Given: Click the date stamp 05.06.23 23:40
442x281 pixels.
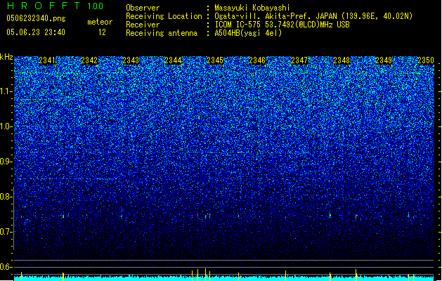Looking at the screenshot, I should pyautogui.click(x=36, y=32).
